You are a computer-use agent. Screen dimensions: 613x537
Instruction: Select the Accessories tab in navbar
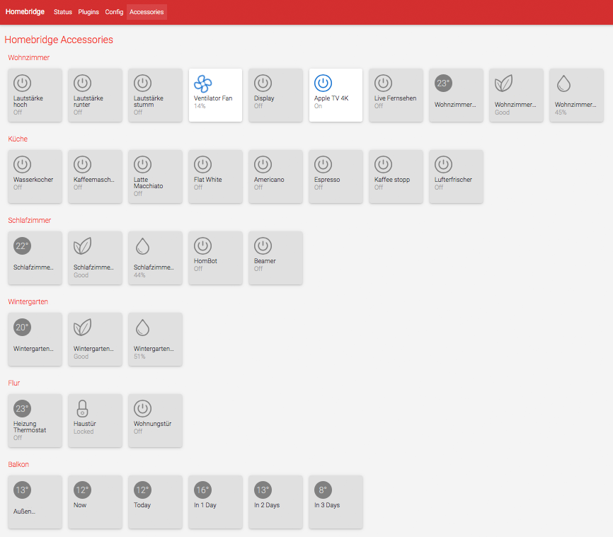[147, 12]
